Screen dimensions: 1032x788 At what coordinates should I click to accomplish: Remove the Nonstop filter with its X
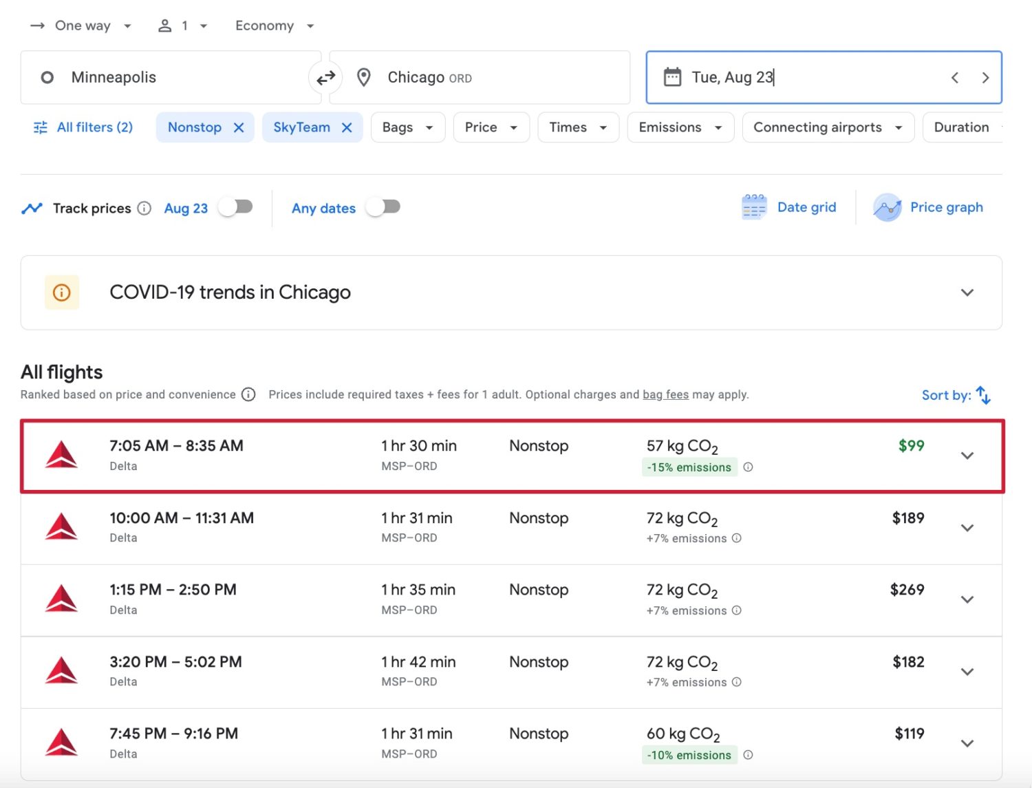pos(239,128)
